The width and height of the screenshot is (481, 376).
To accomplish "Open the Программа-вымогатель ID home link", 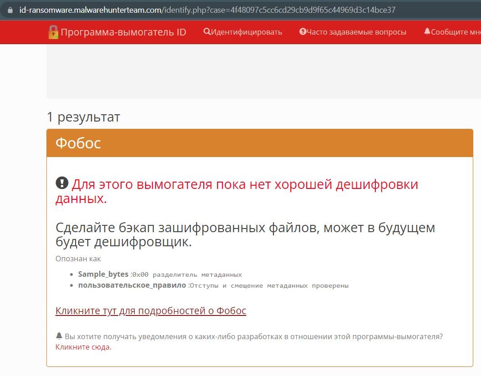I will (117, 32).
